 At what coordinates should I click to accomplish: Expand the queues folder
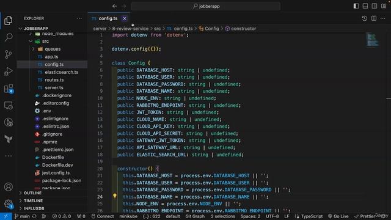[53, 49]
